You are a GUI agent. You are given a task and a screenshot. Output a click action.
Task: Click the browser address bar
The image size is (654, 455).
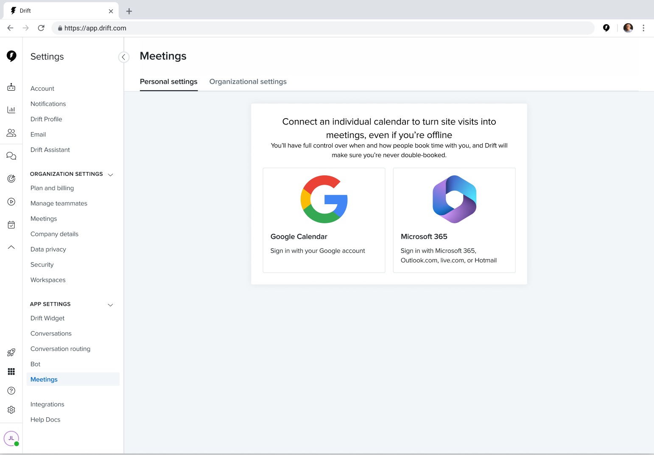pos(323,28)
